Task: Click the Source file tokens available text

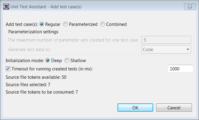Action: point(36,77)
